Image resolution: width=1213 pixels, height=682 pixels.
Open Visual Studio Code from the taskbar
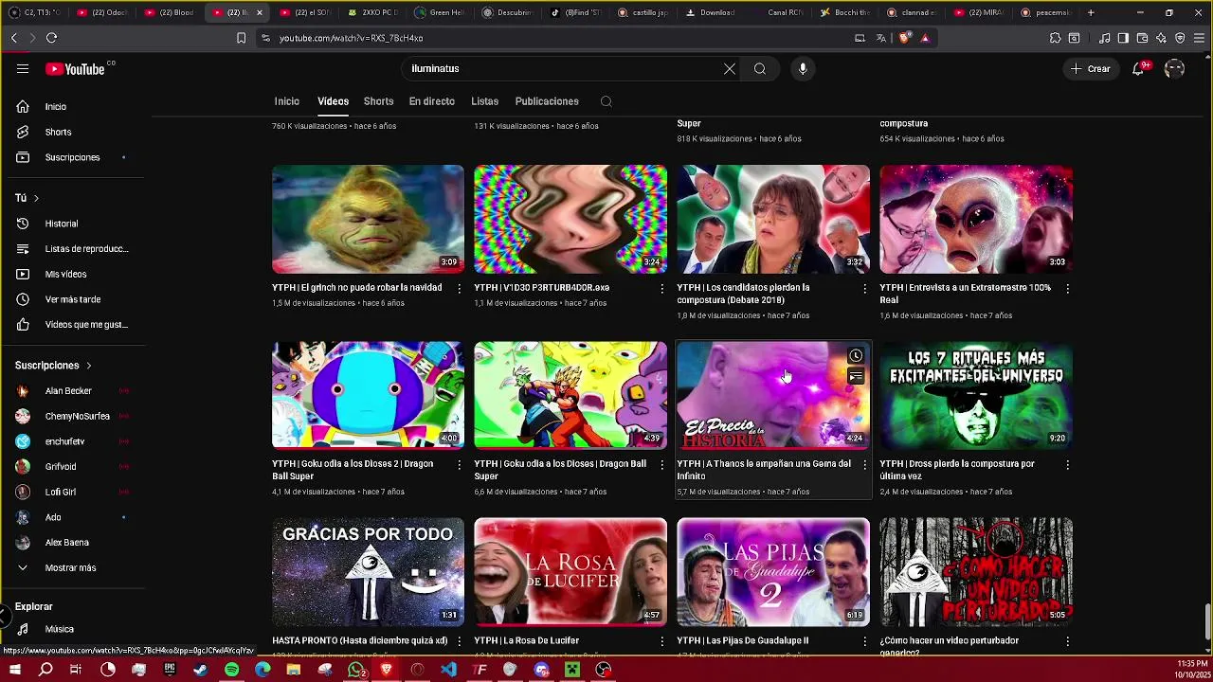[448, 670]
